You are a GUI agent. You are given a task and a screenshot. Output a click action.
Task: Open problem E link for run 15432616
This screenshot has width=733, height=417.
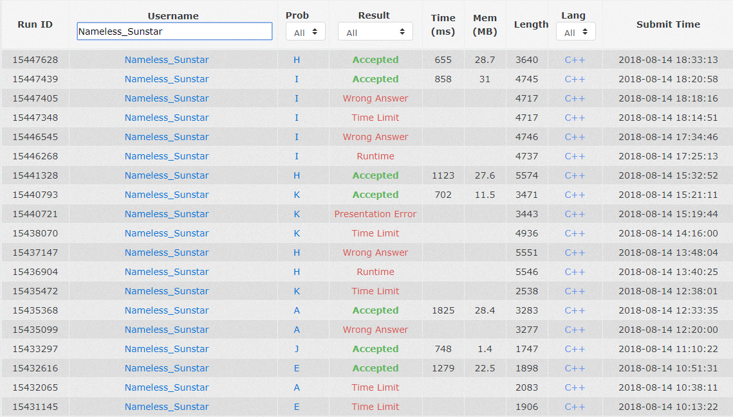297,368
